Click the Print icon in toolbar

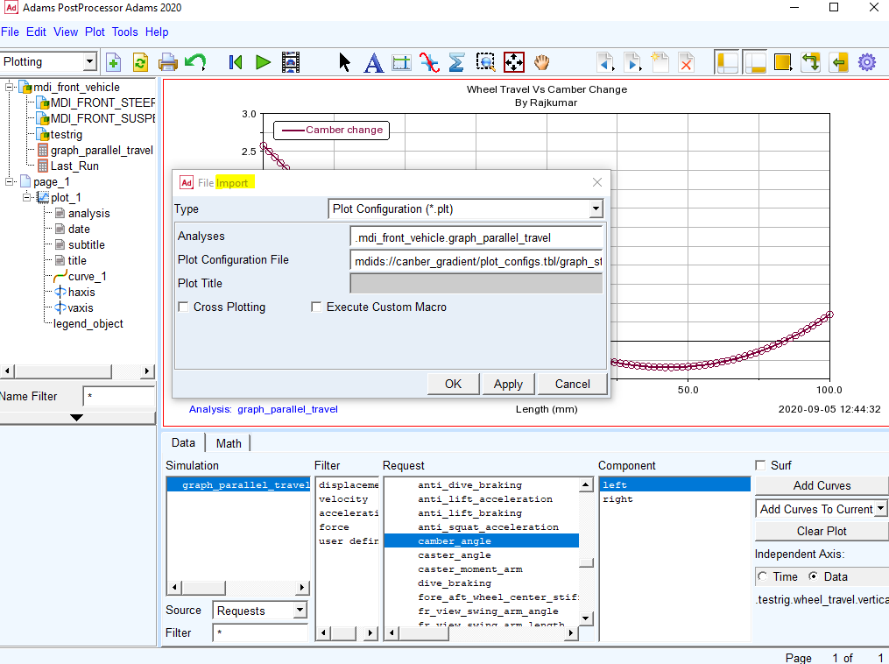(167, 62)
